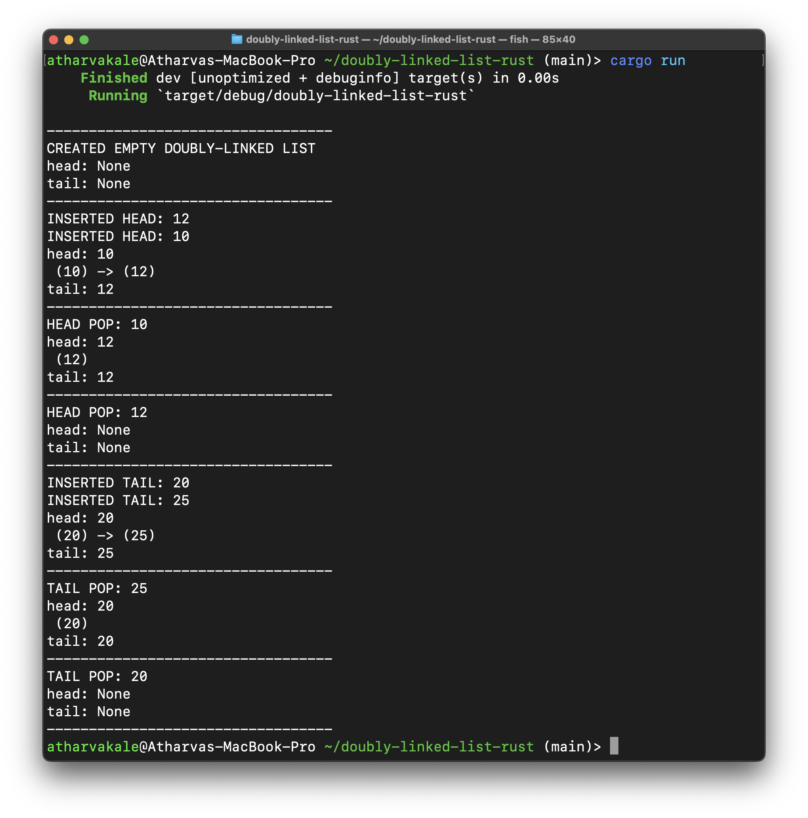
Task: Click the yellow minimize window button
Action: pyautogui.click(x=69, y=40)
